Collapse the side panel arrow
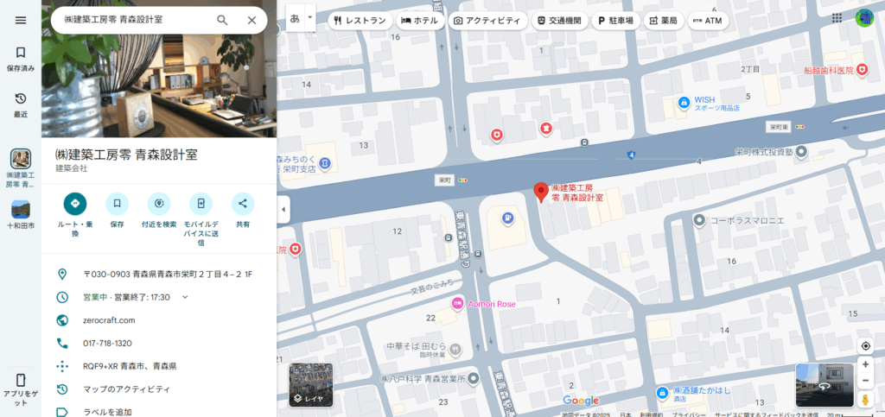Viewport: 885px width, 417px height. coord(283,210)
